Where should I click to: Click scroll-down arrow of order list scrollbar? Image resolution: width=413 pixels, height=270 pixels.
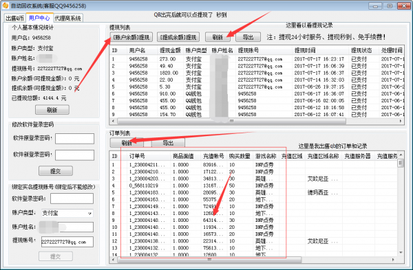click(401, 253)
